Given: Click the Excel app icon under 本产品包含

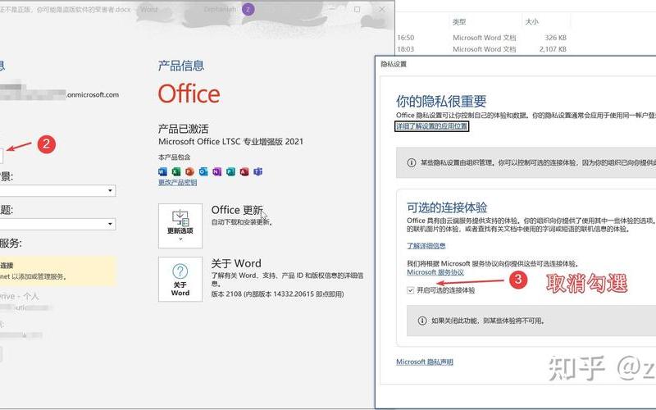Looking at the screenshot, I should (176, 171).
